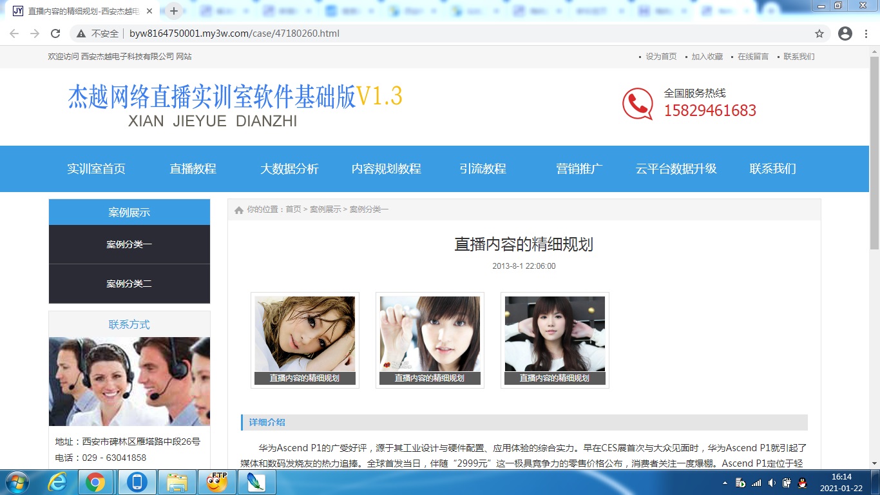Open the Chrome profile avatar icon
This screenshot has width=880, height=495.
pos(845,34)
